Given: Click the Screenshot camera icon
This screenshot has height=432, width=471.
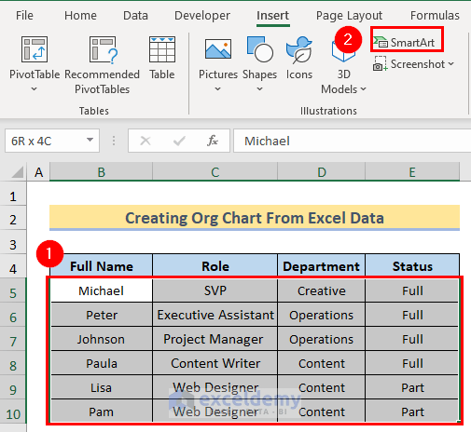Looking at the screenshot, I should point(381,63).
